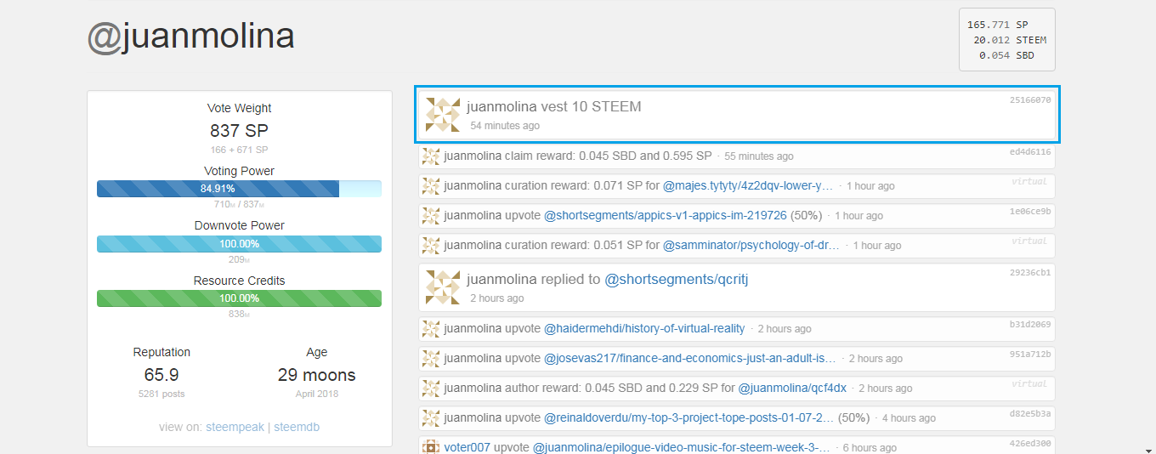The image size is (1156, 454).
Task: Click avatar icon on majes.tytyty curation reward row
Action: click(431, 185)
